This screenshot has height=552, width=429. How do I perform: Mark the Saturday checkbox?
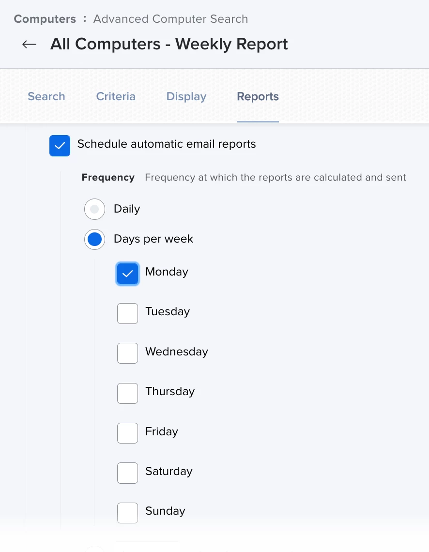(127, 473)
